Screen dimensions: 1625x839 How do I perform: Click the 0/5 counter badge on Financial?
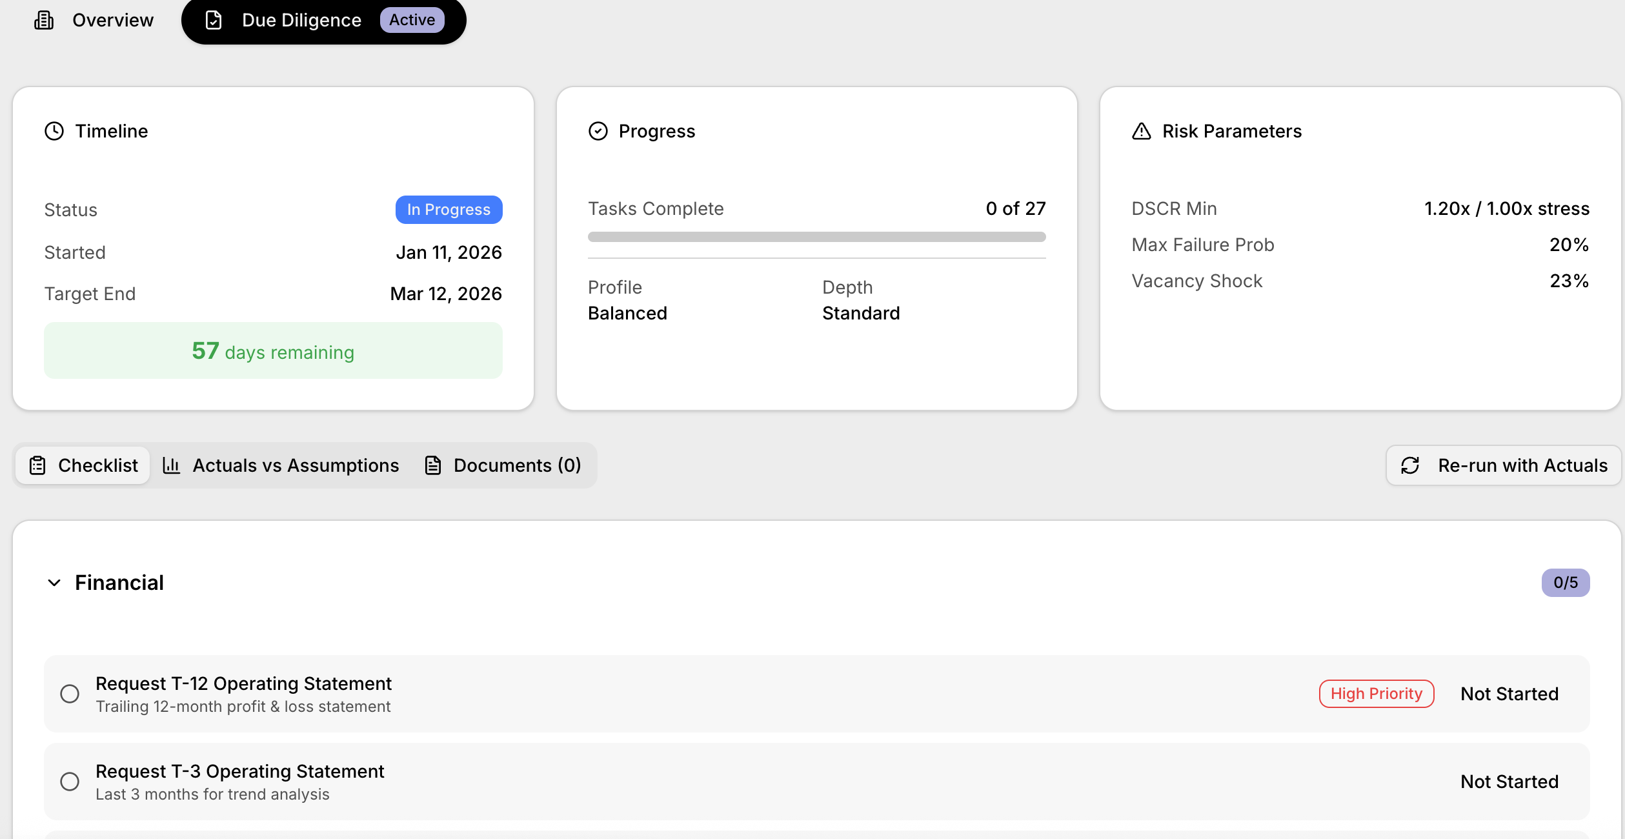coord(1565,582)
